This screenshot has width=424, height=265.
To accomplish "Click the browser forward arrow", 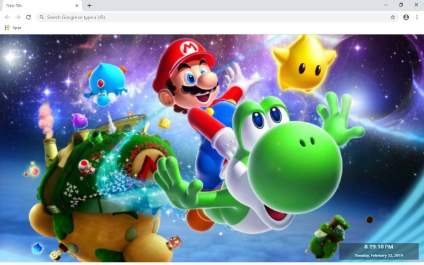I will pos(18,17).
